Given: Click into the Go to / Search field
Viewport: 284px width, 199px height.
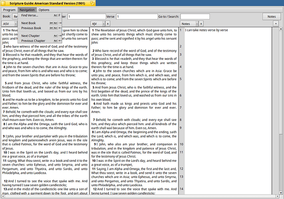Looking at the screenshot, I should [x=195, y=17].
